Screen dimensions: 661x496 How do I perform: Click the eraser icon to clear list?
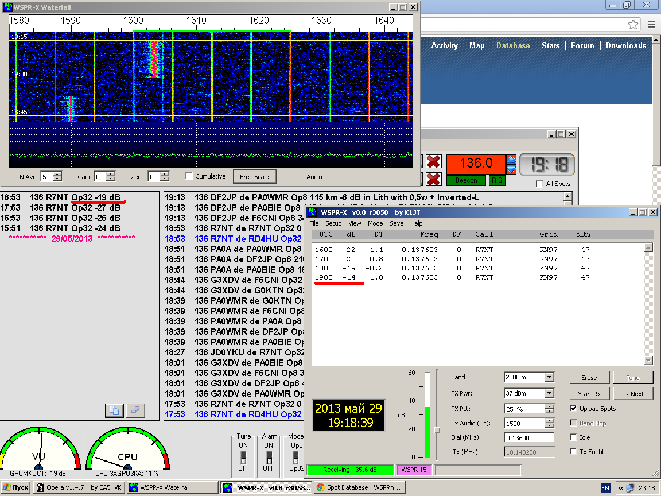pos(135,410)
